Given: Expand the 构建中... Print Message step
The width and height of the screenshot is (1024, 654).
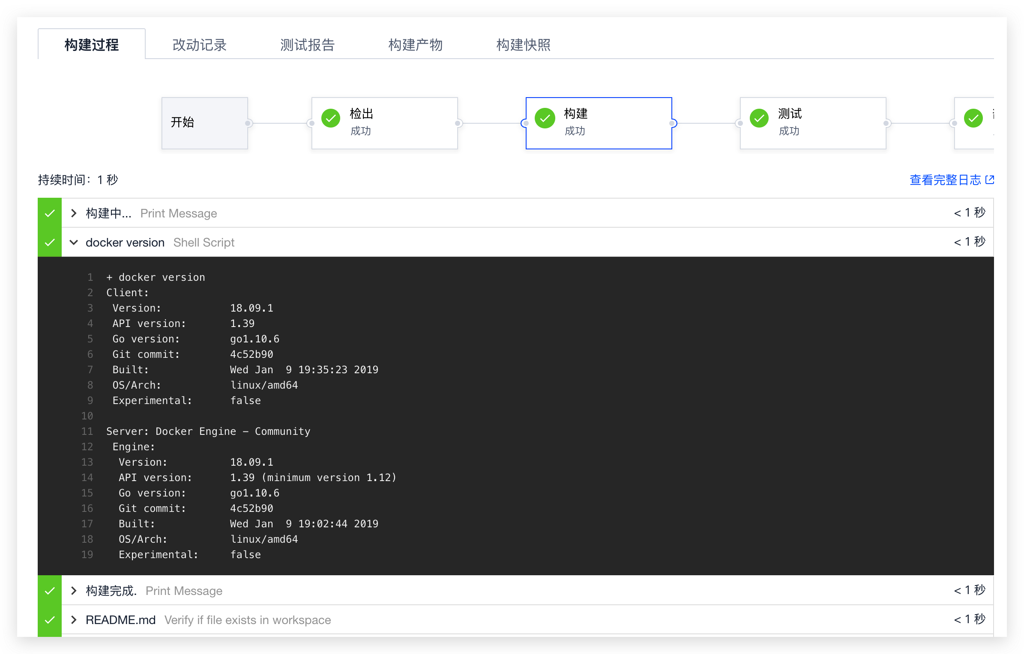Looking at the screenshot, I should click(74, 213).
